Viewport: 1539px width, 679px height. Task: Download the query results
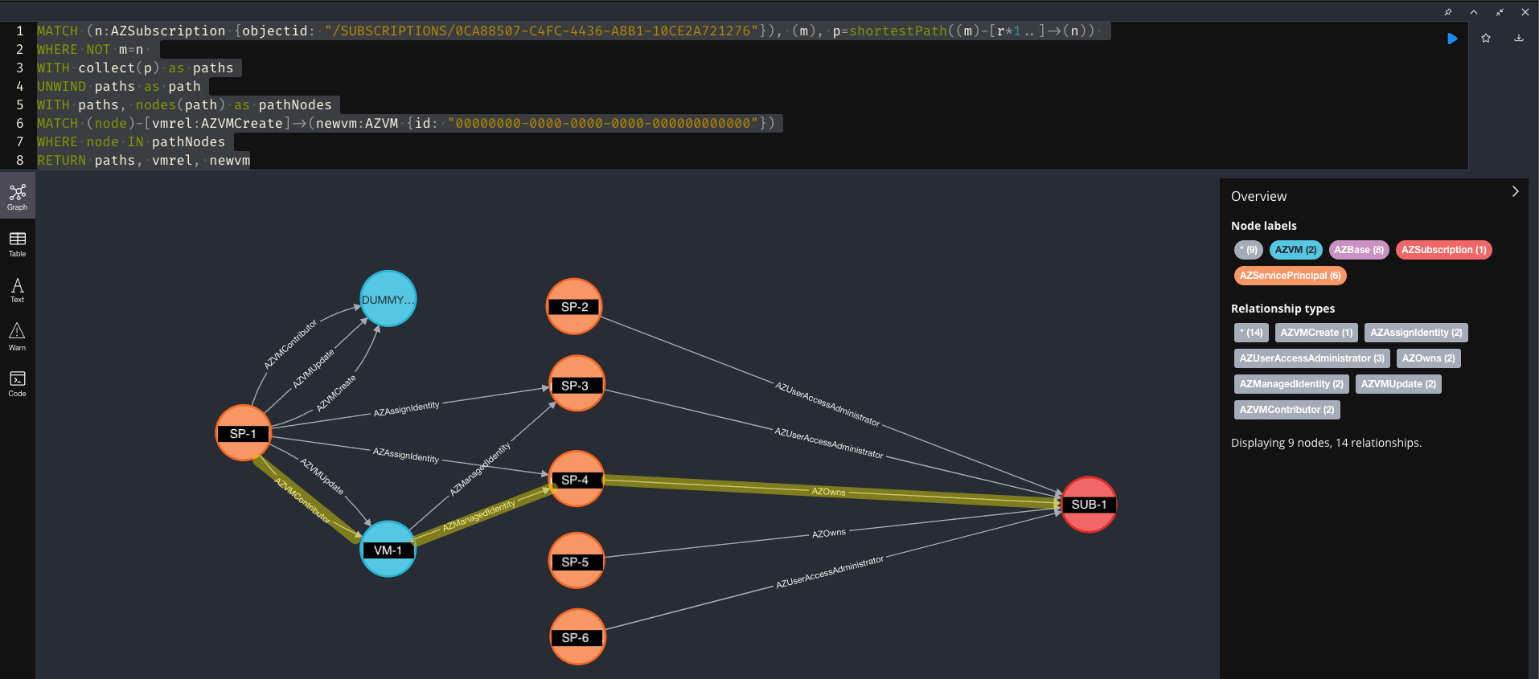(x=1519, y=38)
